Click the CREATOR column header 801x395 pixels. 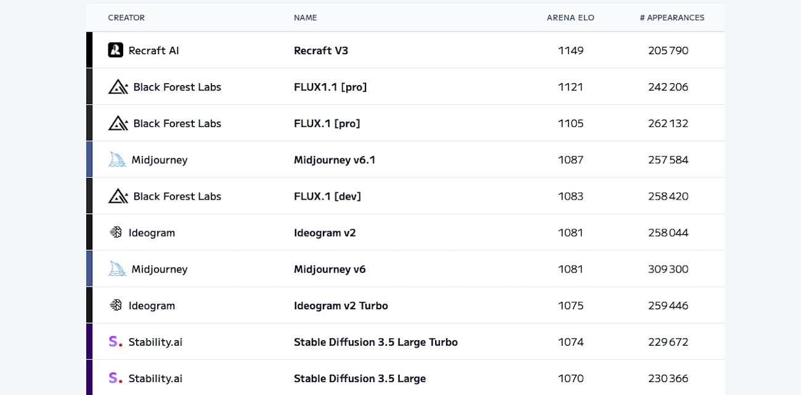point(126,18)
